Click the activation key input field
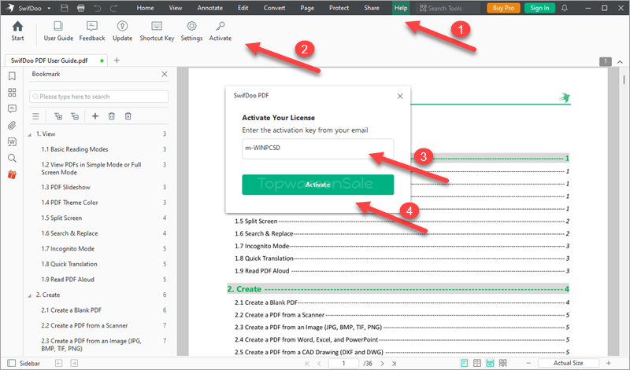Viewport: 630px width, 370px height. coord(317,148)
